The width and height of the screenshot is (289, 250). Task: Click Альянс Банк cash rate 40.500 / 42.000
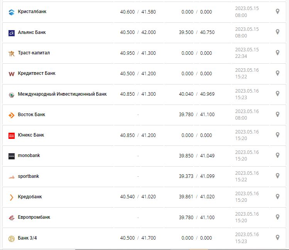pyautogui.click(x=138, y=32)
